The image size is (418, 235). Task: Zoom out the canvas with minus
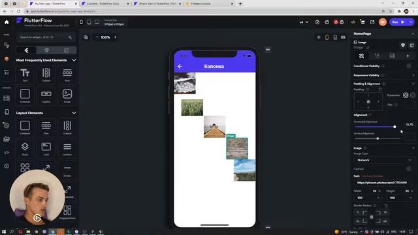[97, 37]
